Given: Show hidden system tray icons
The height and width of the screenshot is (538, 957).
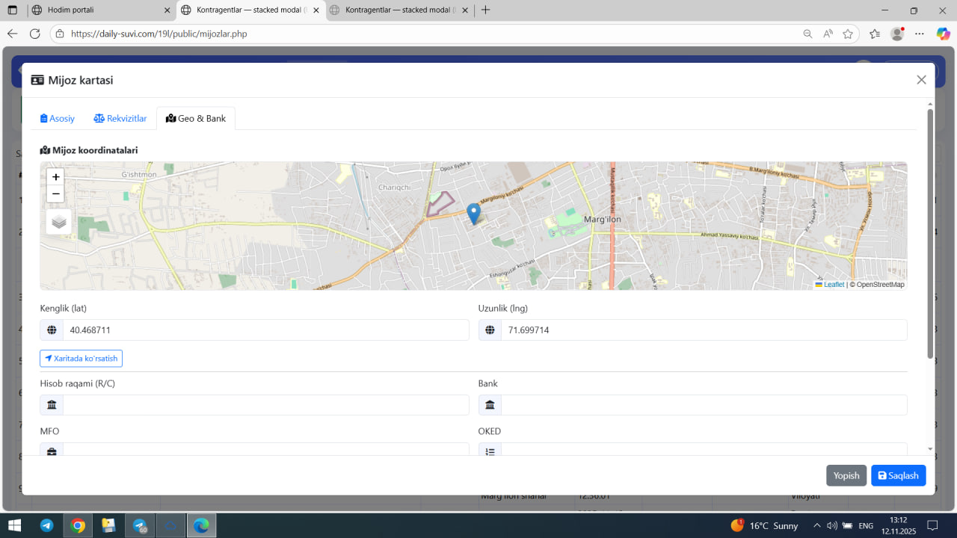Looking at the screenshot, I should 816,525.
